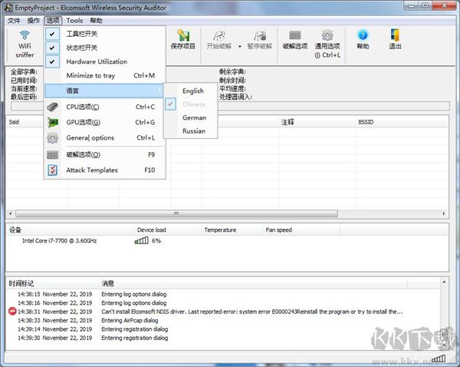Open the 文件 file menu
Viewport: 460px width, 367px height.
14,21
